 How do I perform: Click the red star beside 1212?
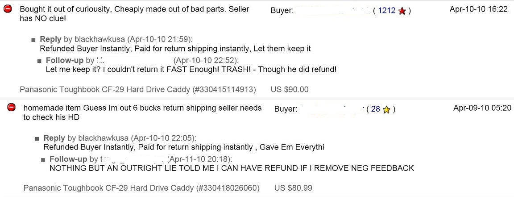point(402,11)
